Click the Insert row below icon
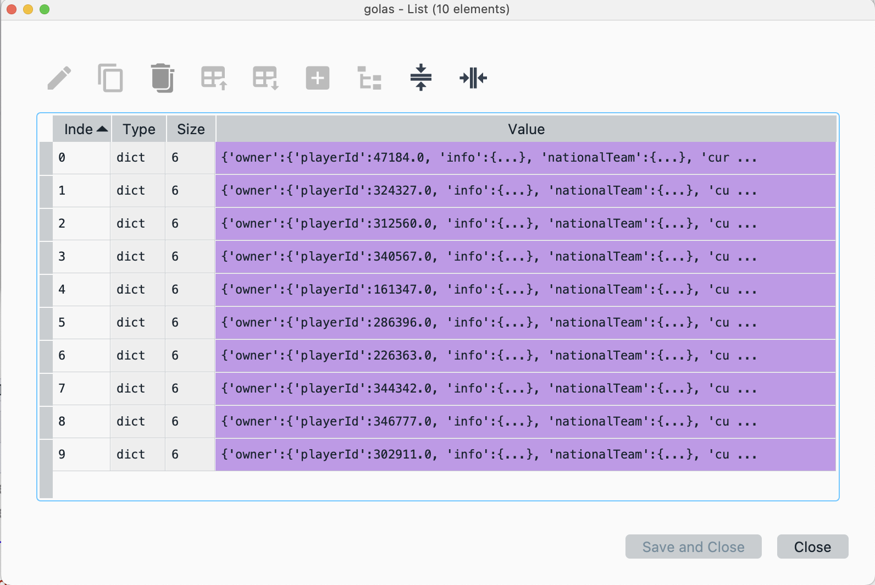 (265, 78)
